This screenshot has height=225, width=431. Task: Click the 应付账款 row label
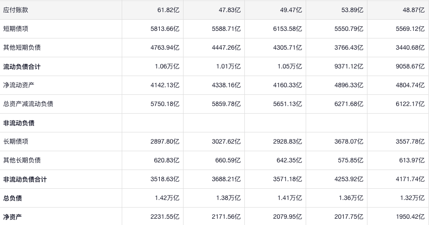coord(16,10)
